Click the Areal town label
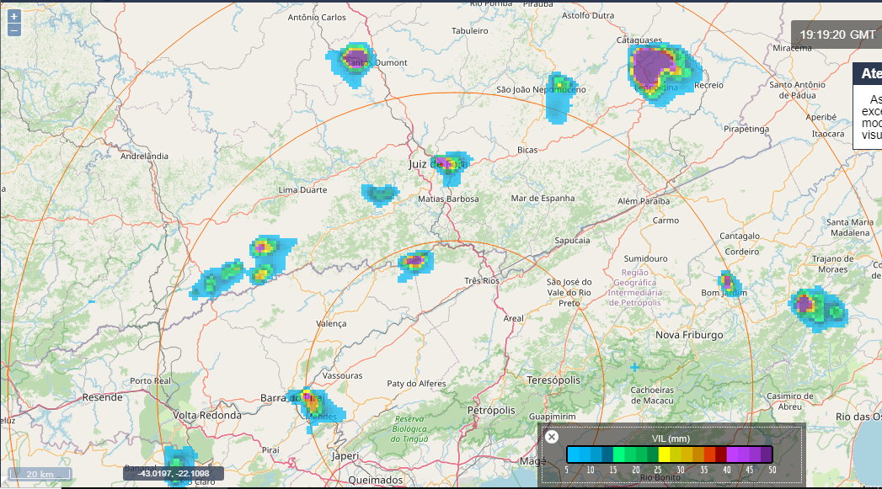The height and width of the screenshot is (489, 882). (513, 318)
